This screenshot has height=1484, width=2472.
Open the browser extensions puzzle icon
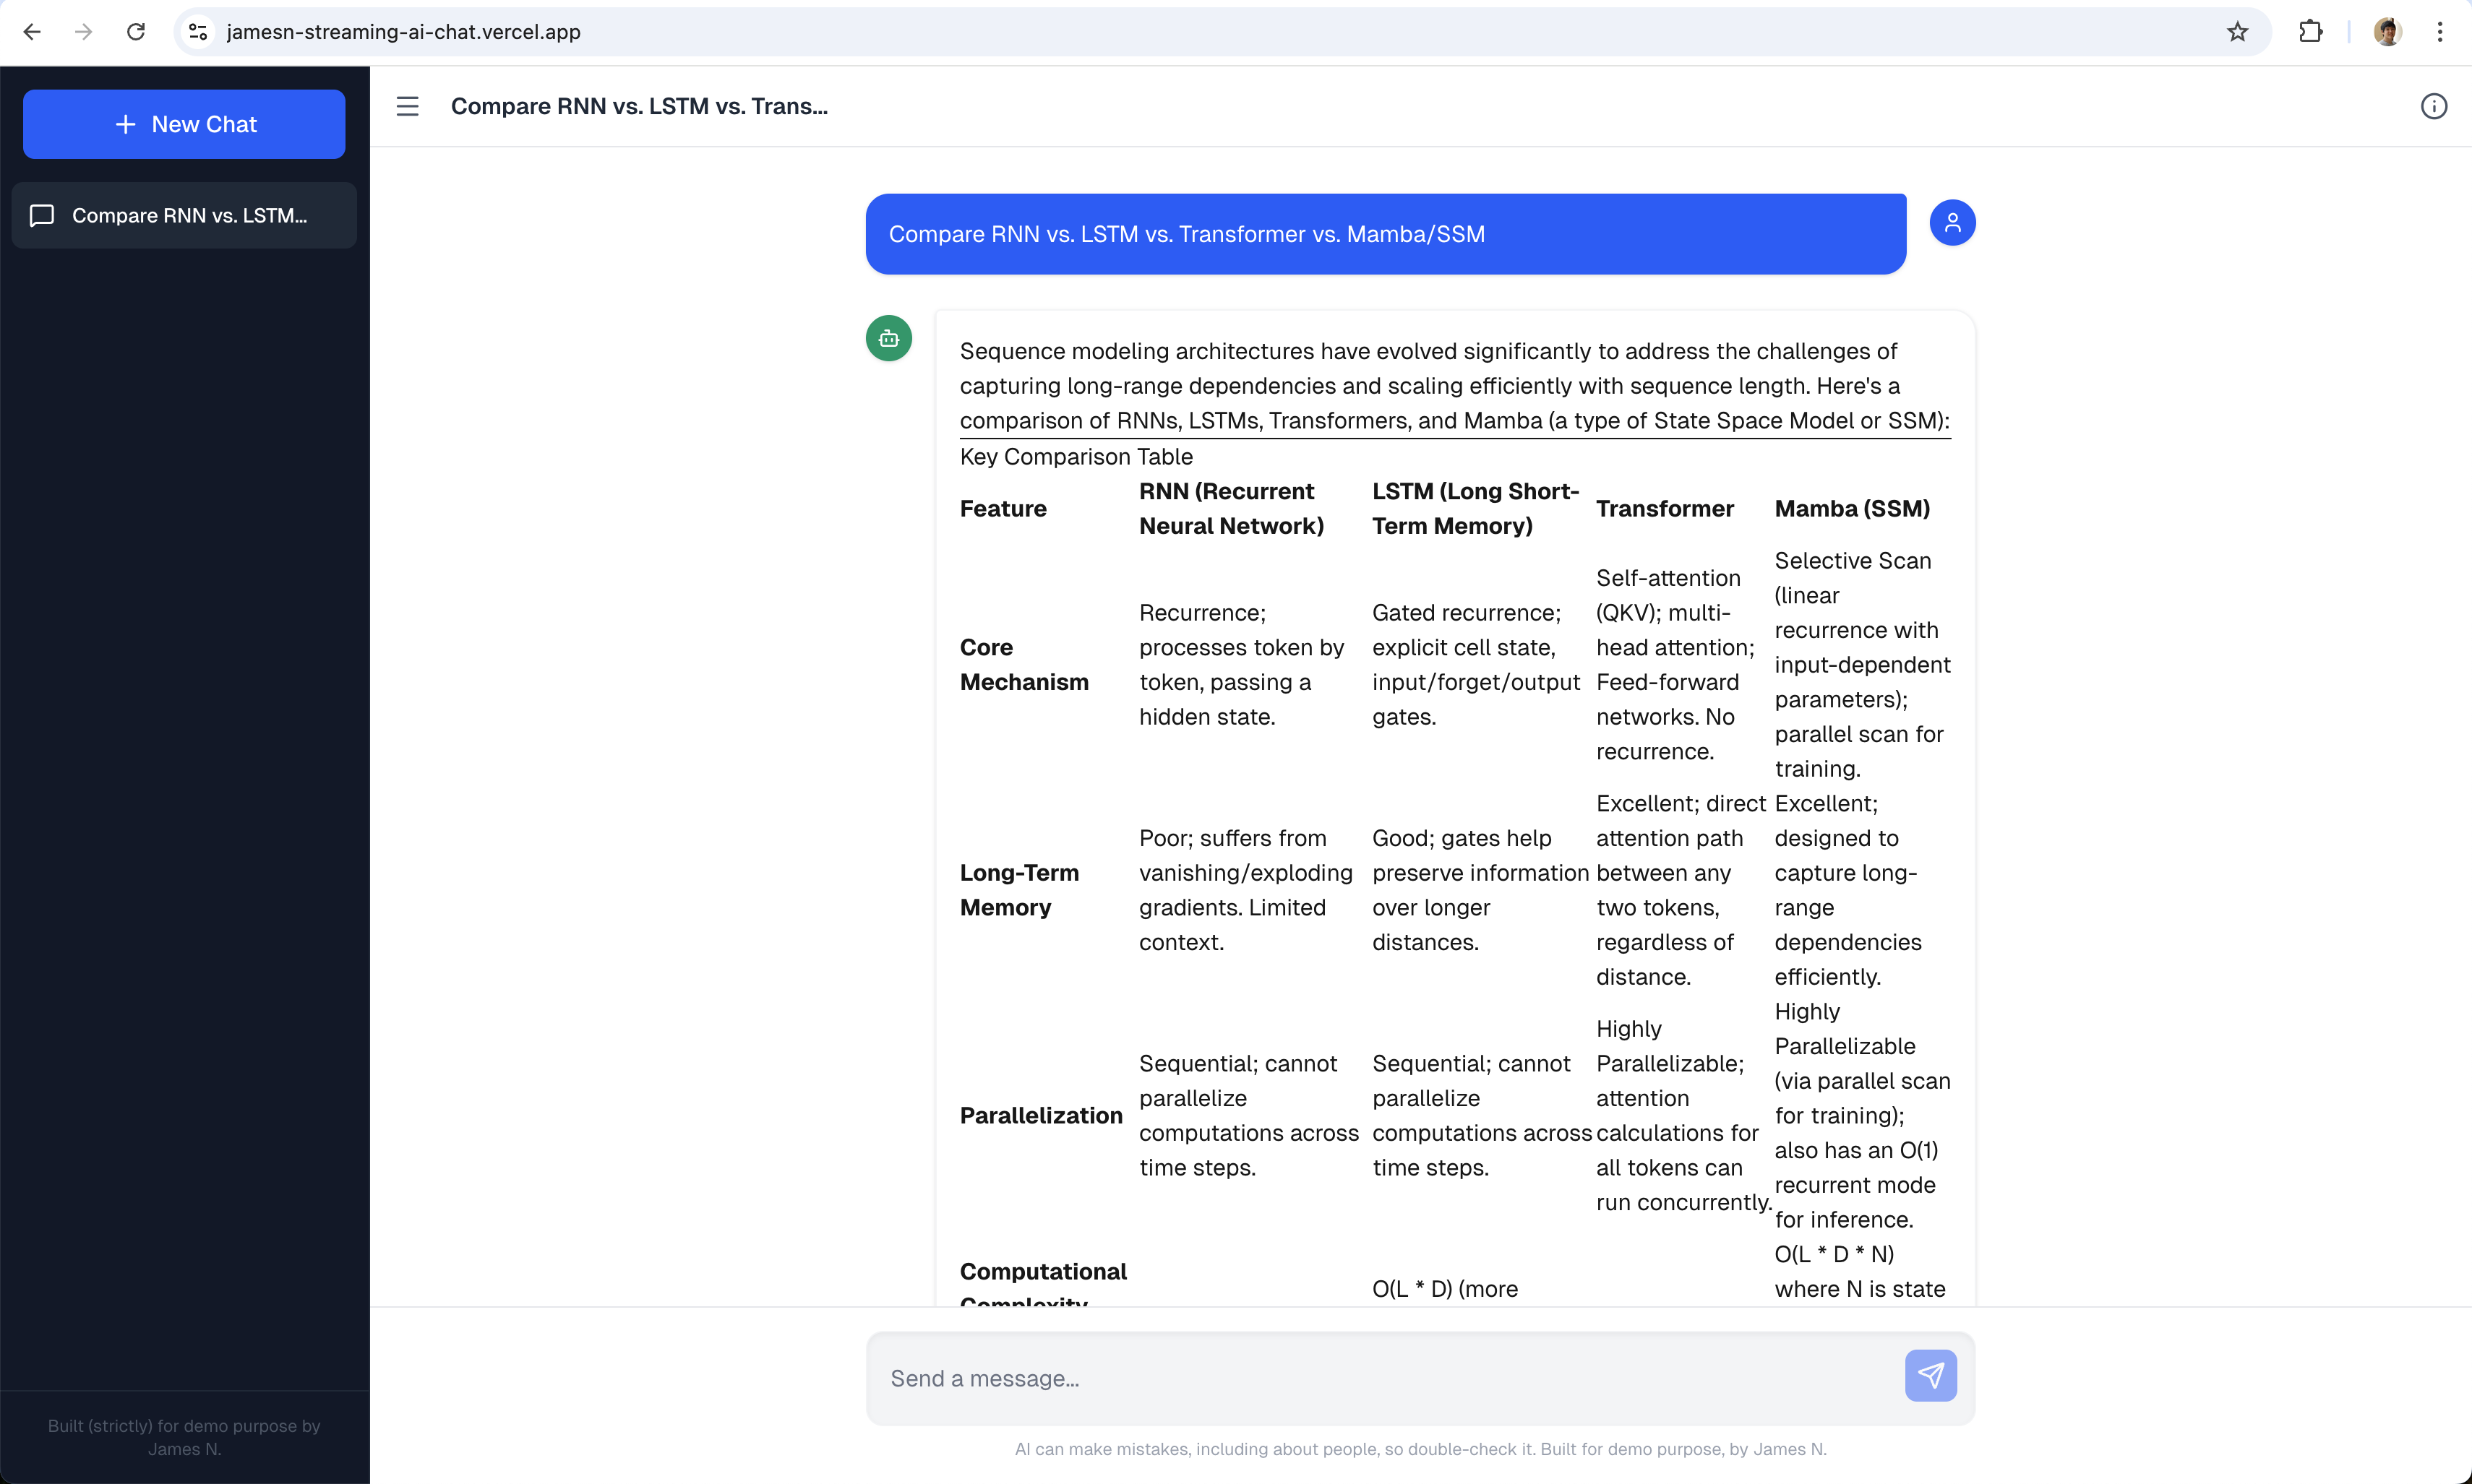[2310, 32]
